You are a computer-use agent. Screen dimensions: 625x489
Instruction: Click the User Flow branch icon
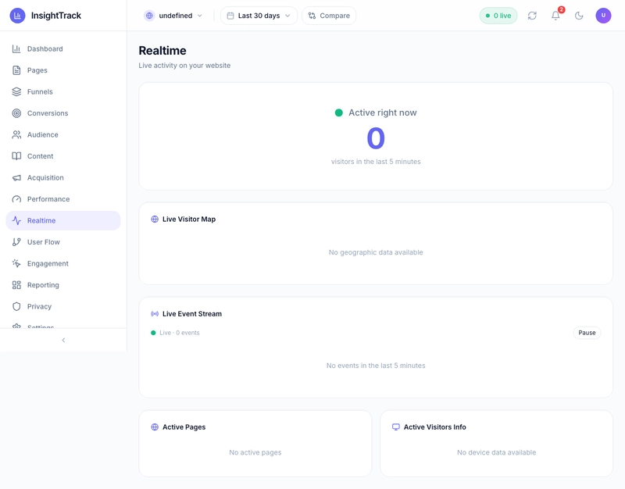pos(16,242)
